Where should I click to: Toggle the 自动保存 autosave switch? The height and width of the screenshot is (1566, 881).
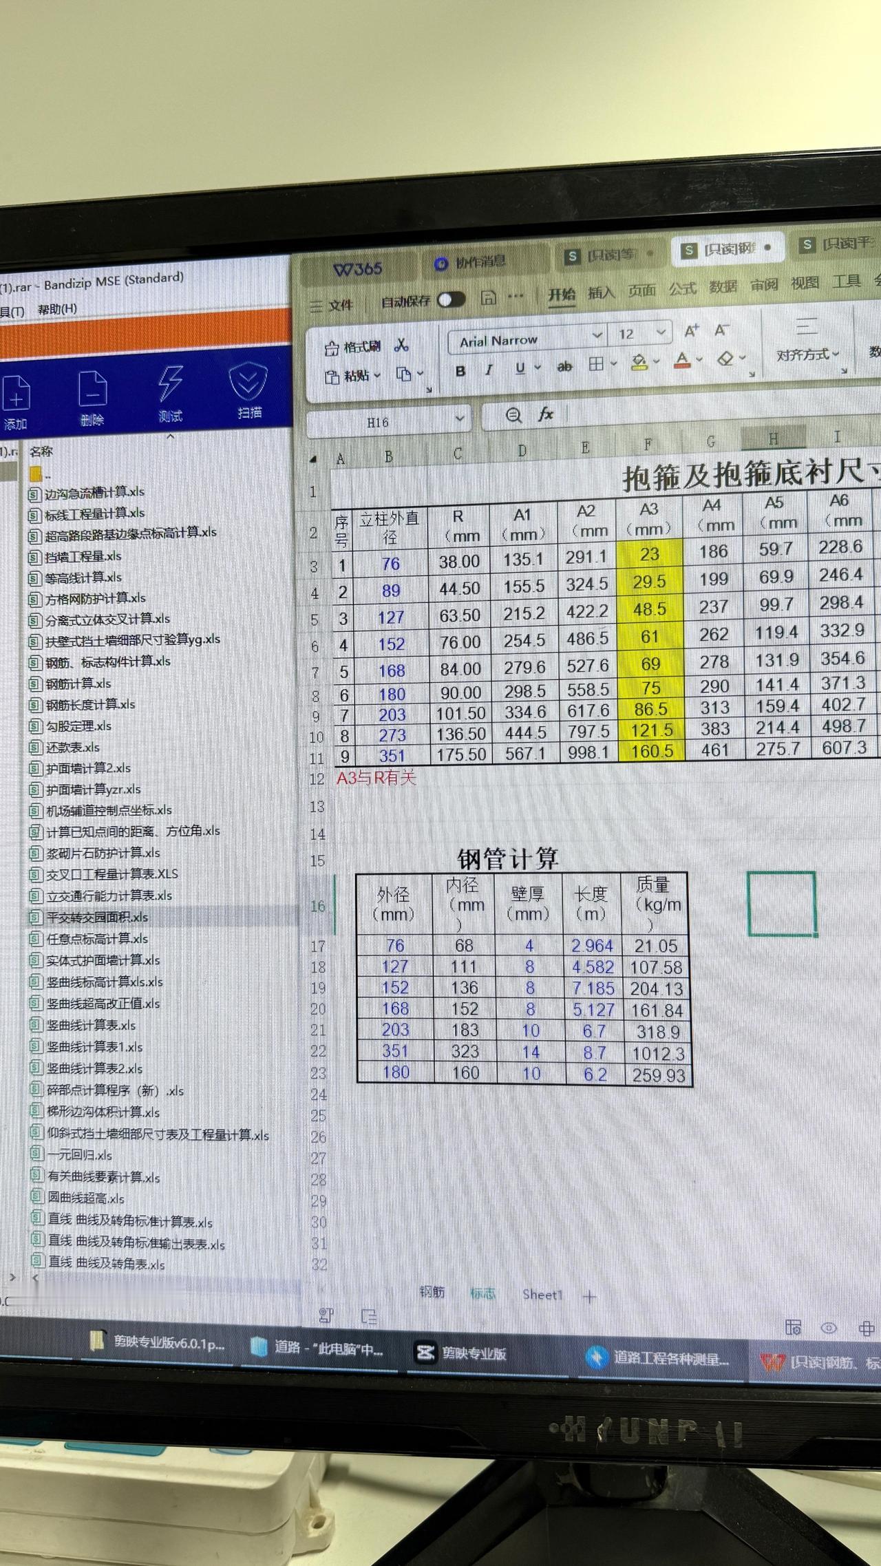(452, 299)
